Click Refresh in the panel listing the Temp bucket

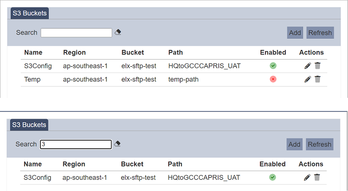(320, 33)
